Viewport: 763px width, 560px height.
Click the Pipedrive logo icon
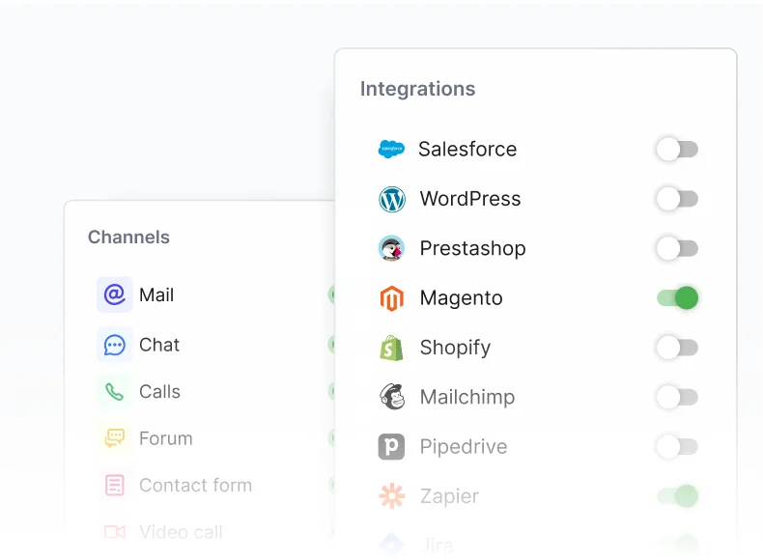[391, 447]
